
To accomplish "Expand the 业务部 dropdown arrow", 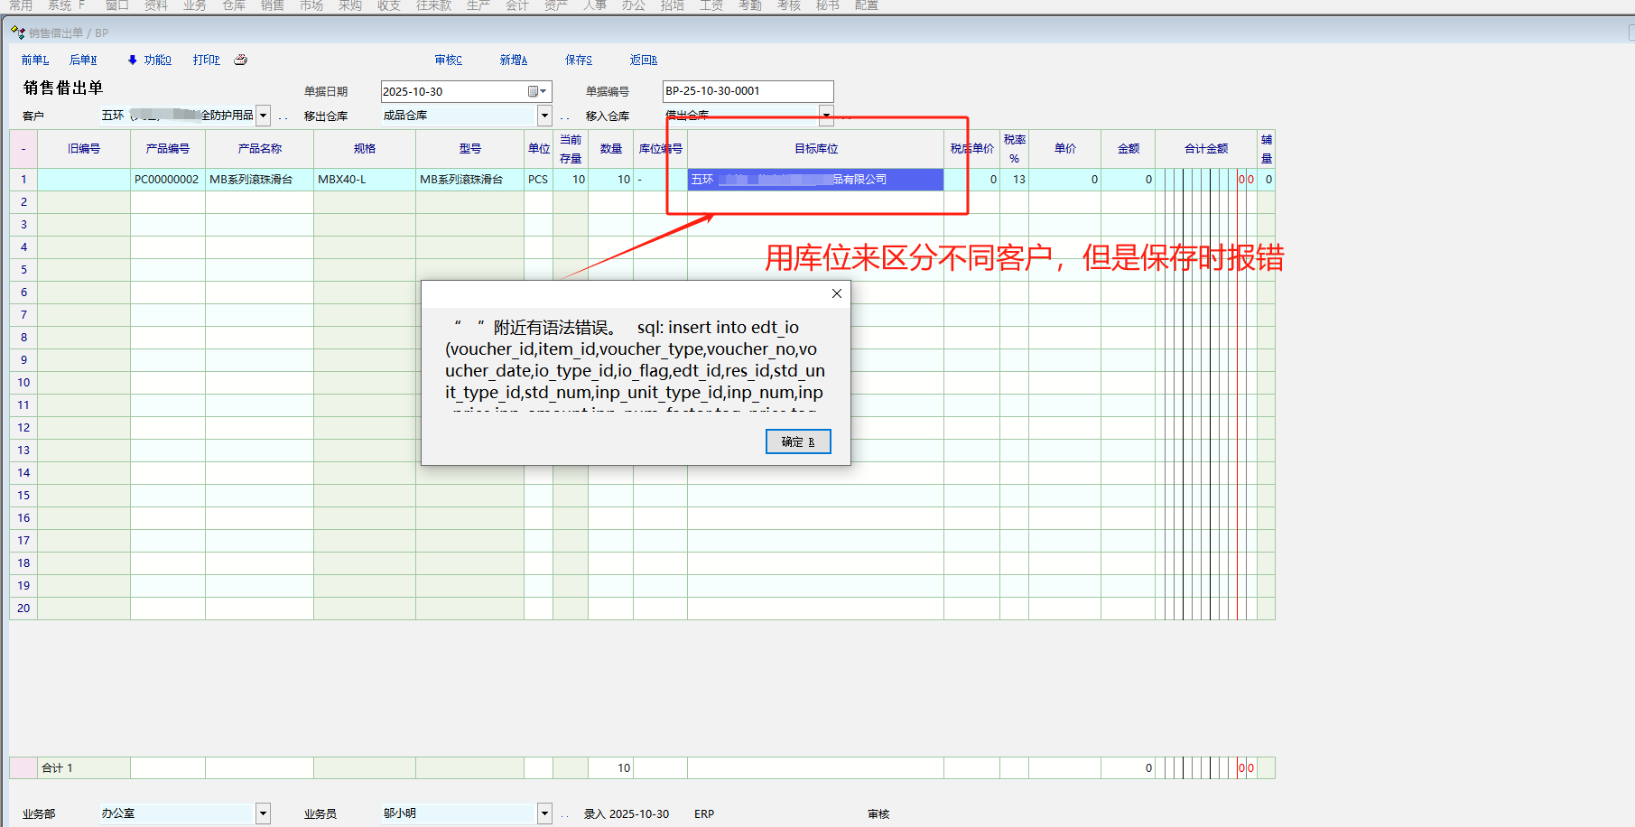I will (263, 813).
